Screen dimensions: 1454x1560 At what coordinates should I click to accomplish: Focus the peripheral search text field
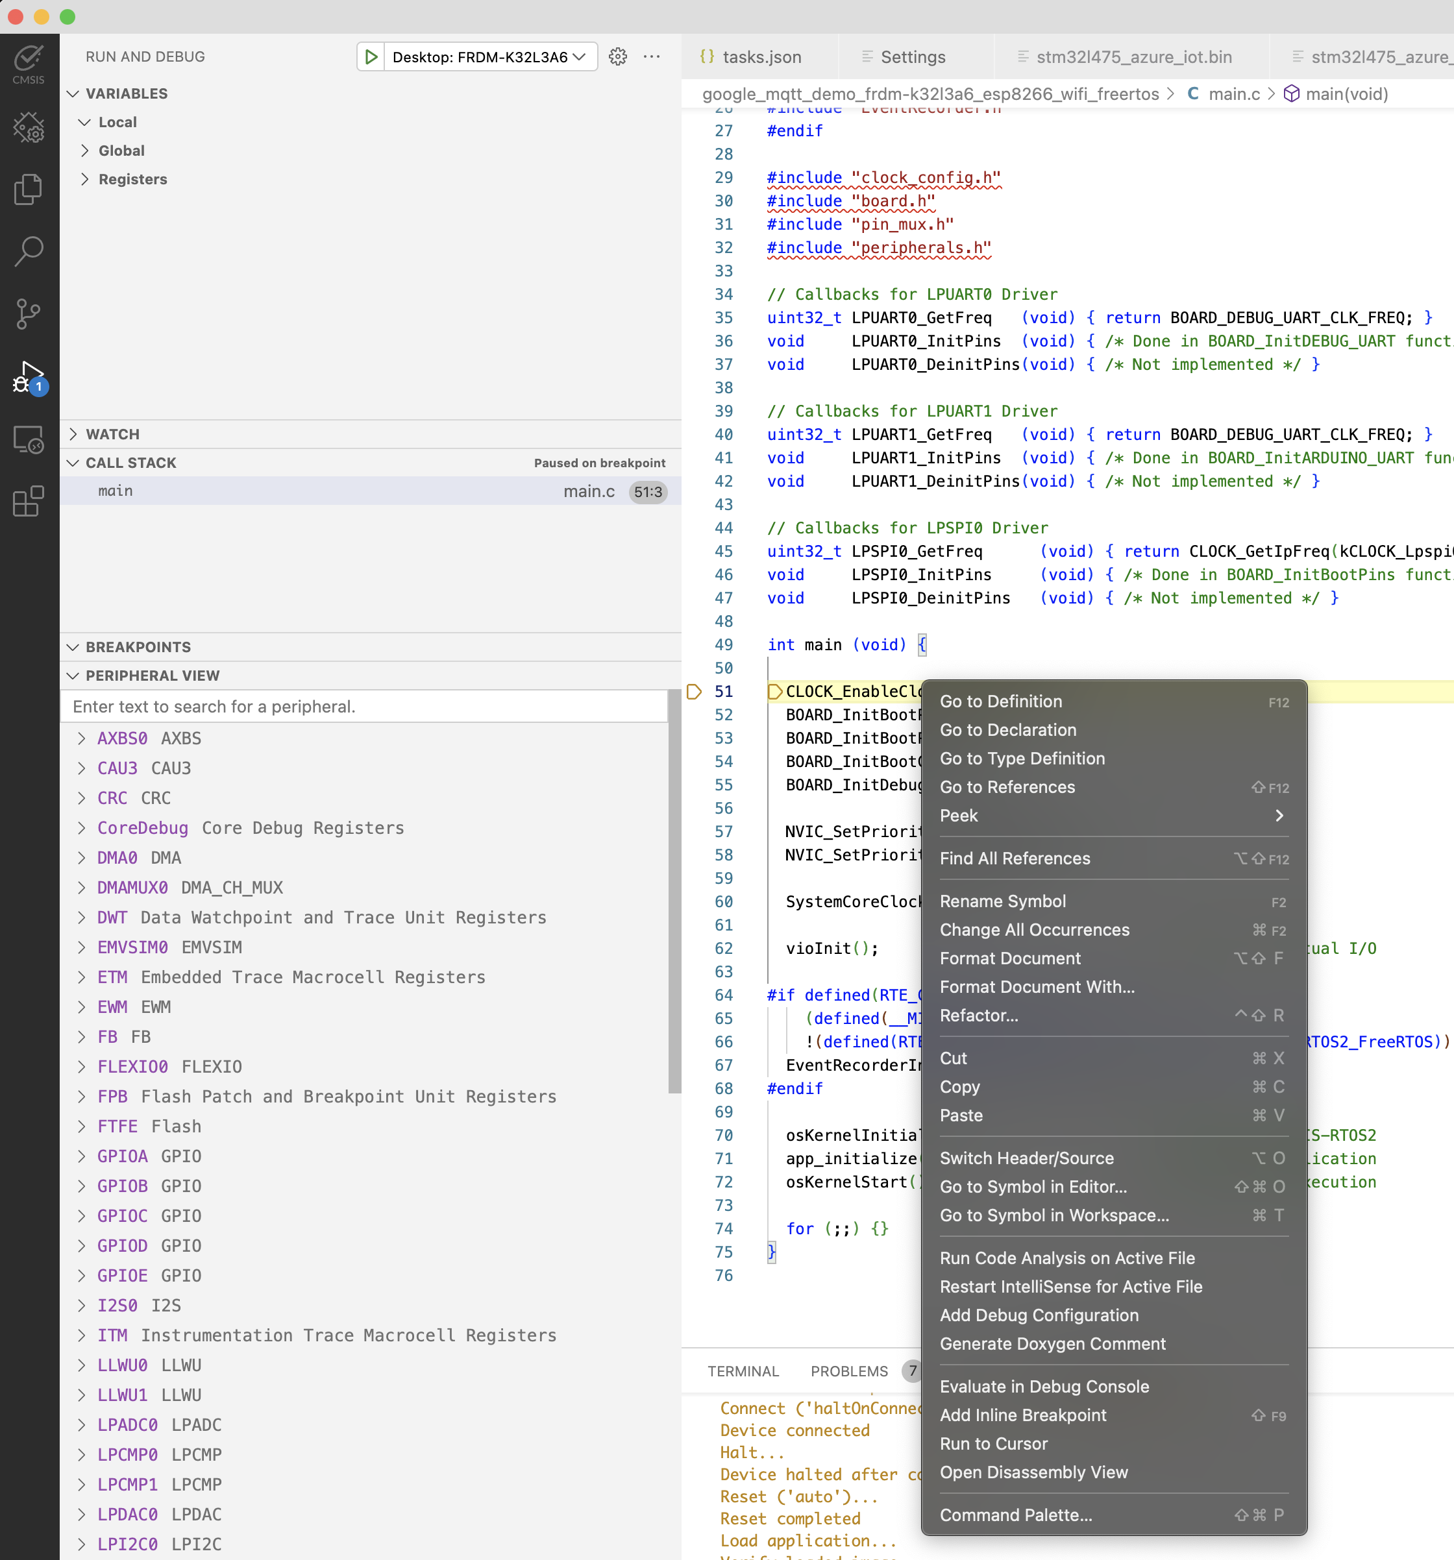[364, 706]
